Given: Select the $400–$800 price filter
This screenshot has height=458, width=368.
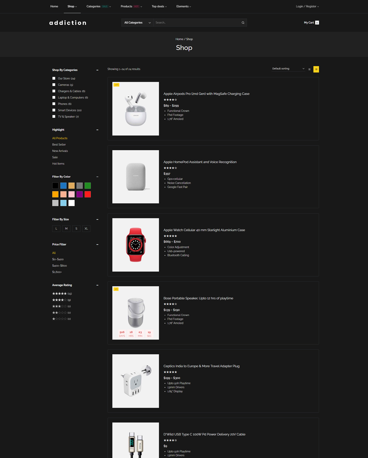Looking at the screenshot, I should point(59,266).
